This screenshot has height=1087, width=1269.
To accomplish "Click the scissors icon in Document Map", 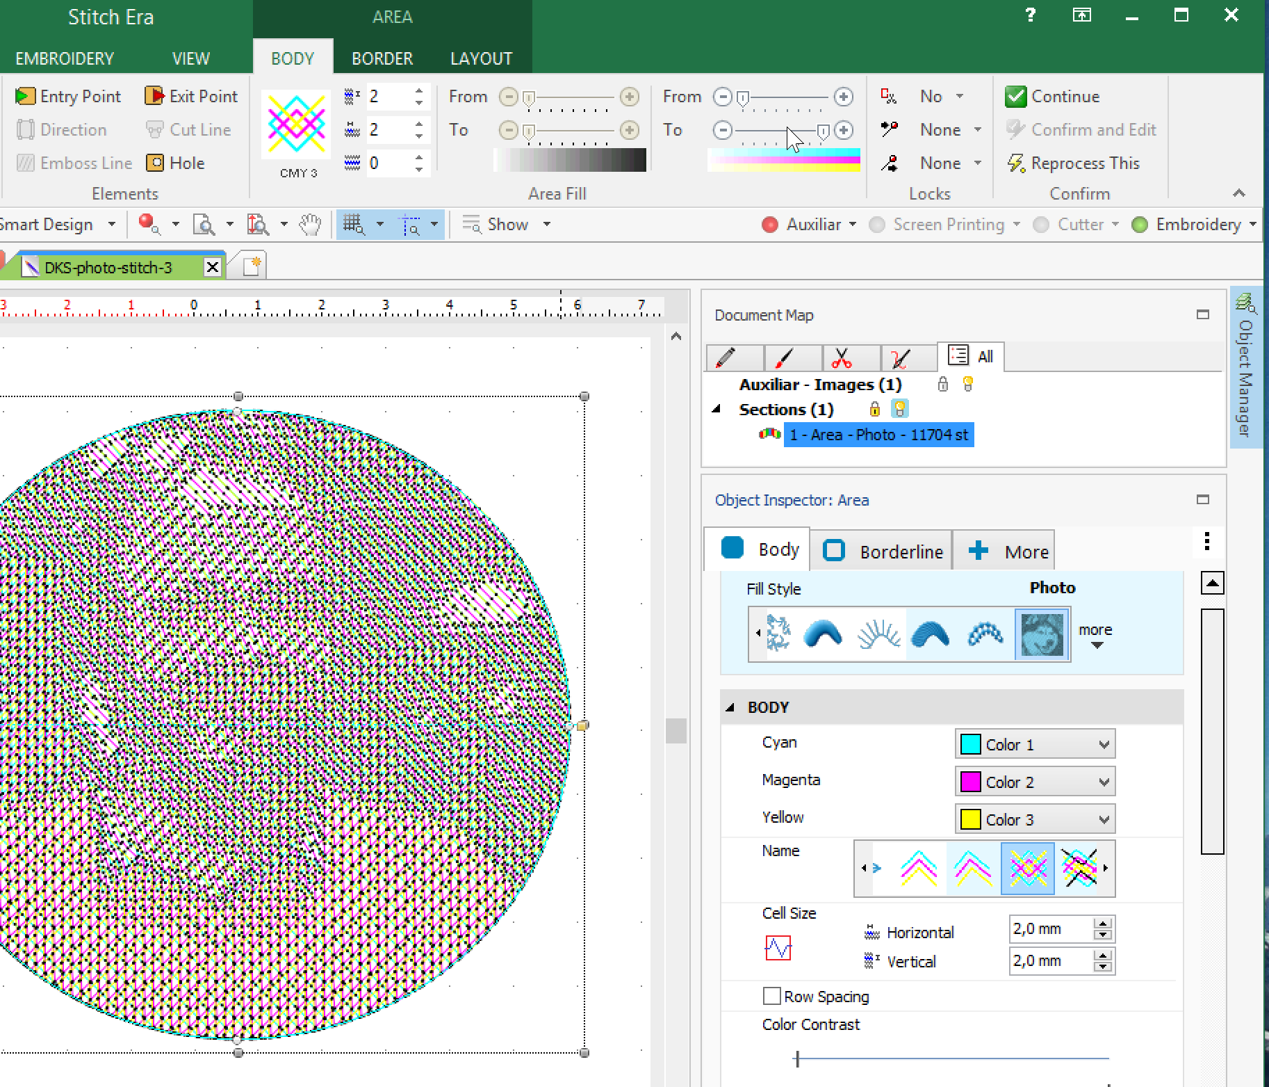I will 841,357.
